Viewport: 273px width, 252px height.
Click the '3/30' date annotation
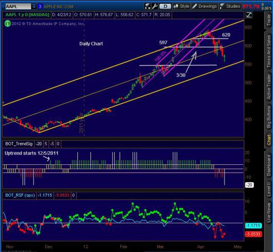pos(181,75)
